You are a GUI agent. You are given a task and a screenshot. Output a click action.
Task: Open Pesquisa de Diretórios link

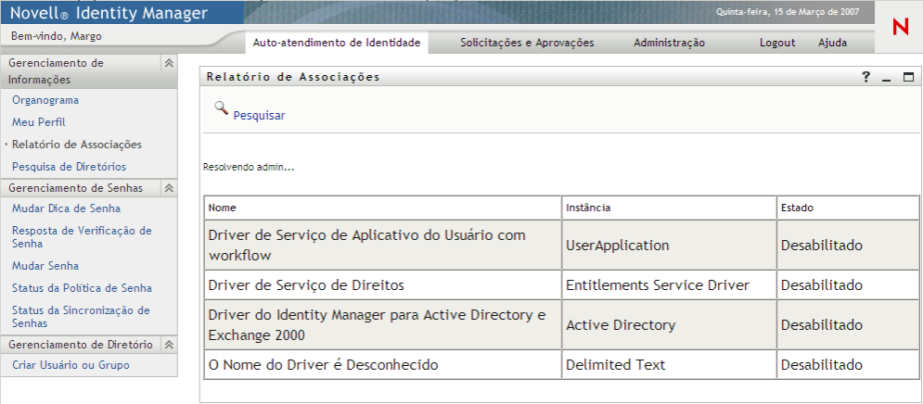click(x=69, y=167)
